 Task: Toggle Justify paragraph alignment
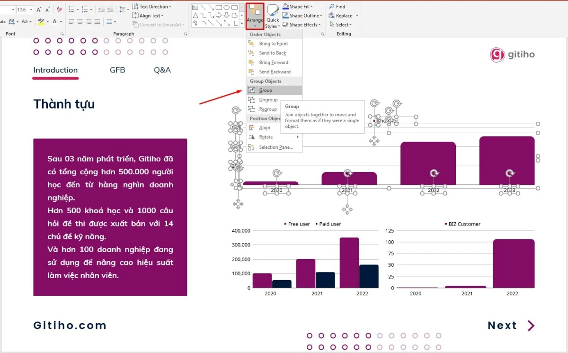[97, 21]
